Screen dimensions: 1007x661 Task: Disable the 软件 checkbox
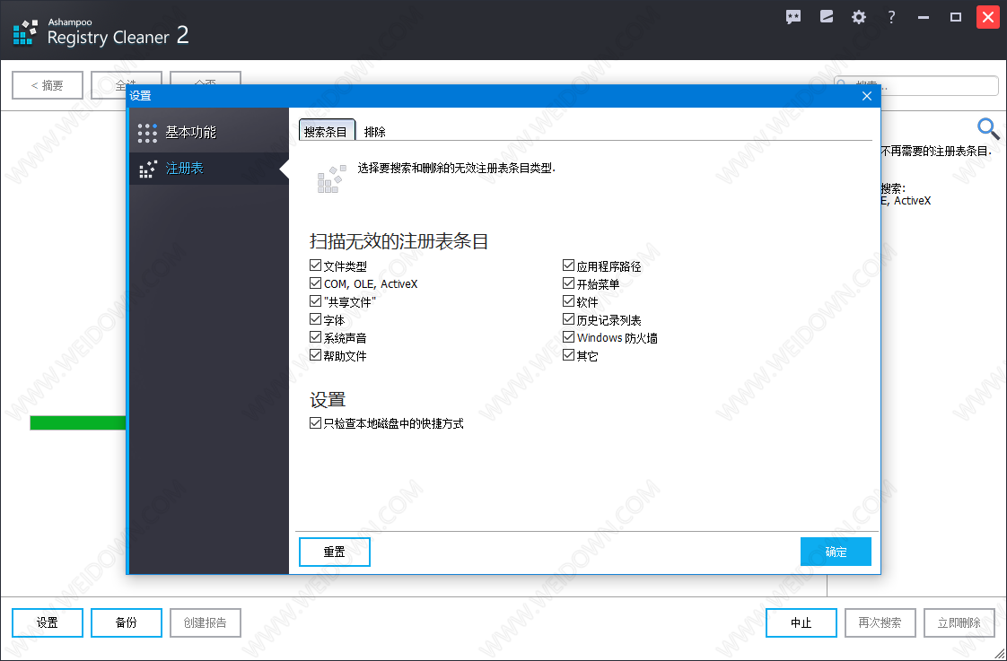pyautogui.click(x=568, y=301)
